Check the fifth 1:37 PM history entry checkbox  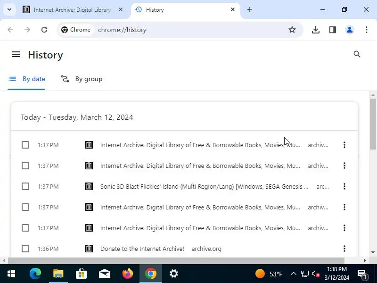[x=25, y=228]
